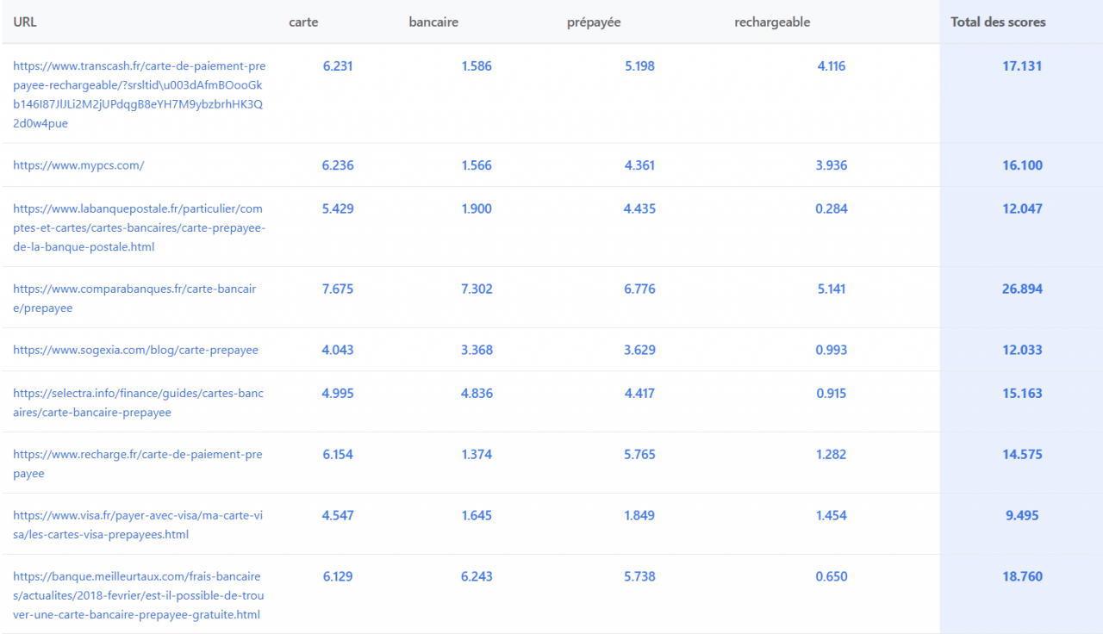Select prépayée score 4.361
Image resolution: width=1103 pixels, height=634 pixels.
[x=639, y=165]
